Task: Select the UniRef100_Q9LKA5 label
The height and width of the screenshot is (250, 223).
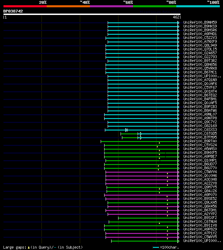Action: pyautogui.click(x=200, y=202)
